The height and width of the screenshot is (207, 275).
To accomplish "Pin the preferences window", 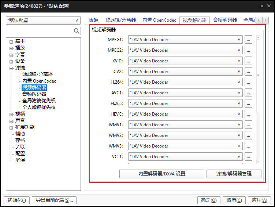I will click(261, 6).
